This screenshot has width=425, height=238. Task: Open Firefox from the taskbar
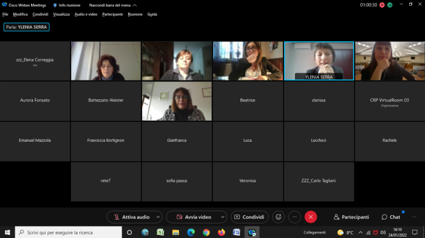tap(221, 232)
